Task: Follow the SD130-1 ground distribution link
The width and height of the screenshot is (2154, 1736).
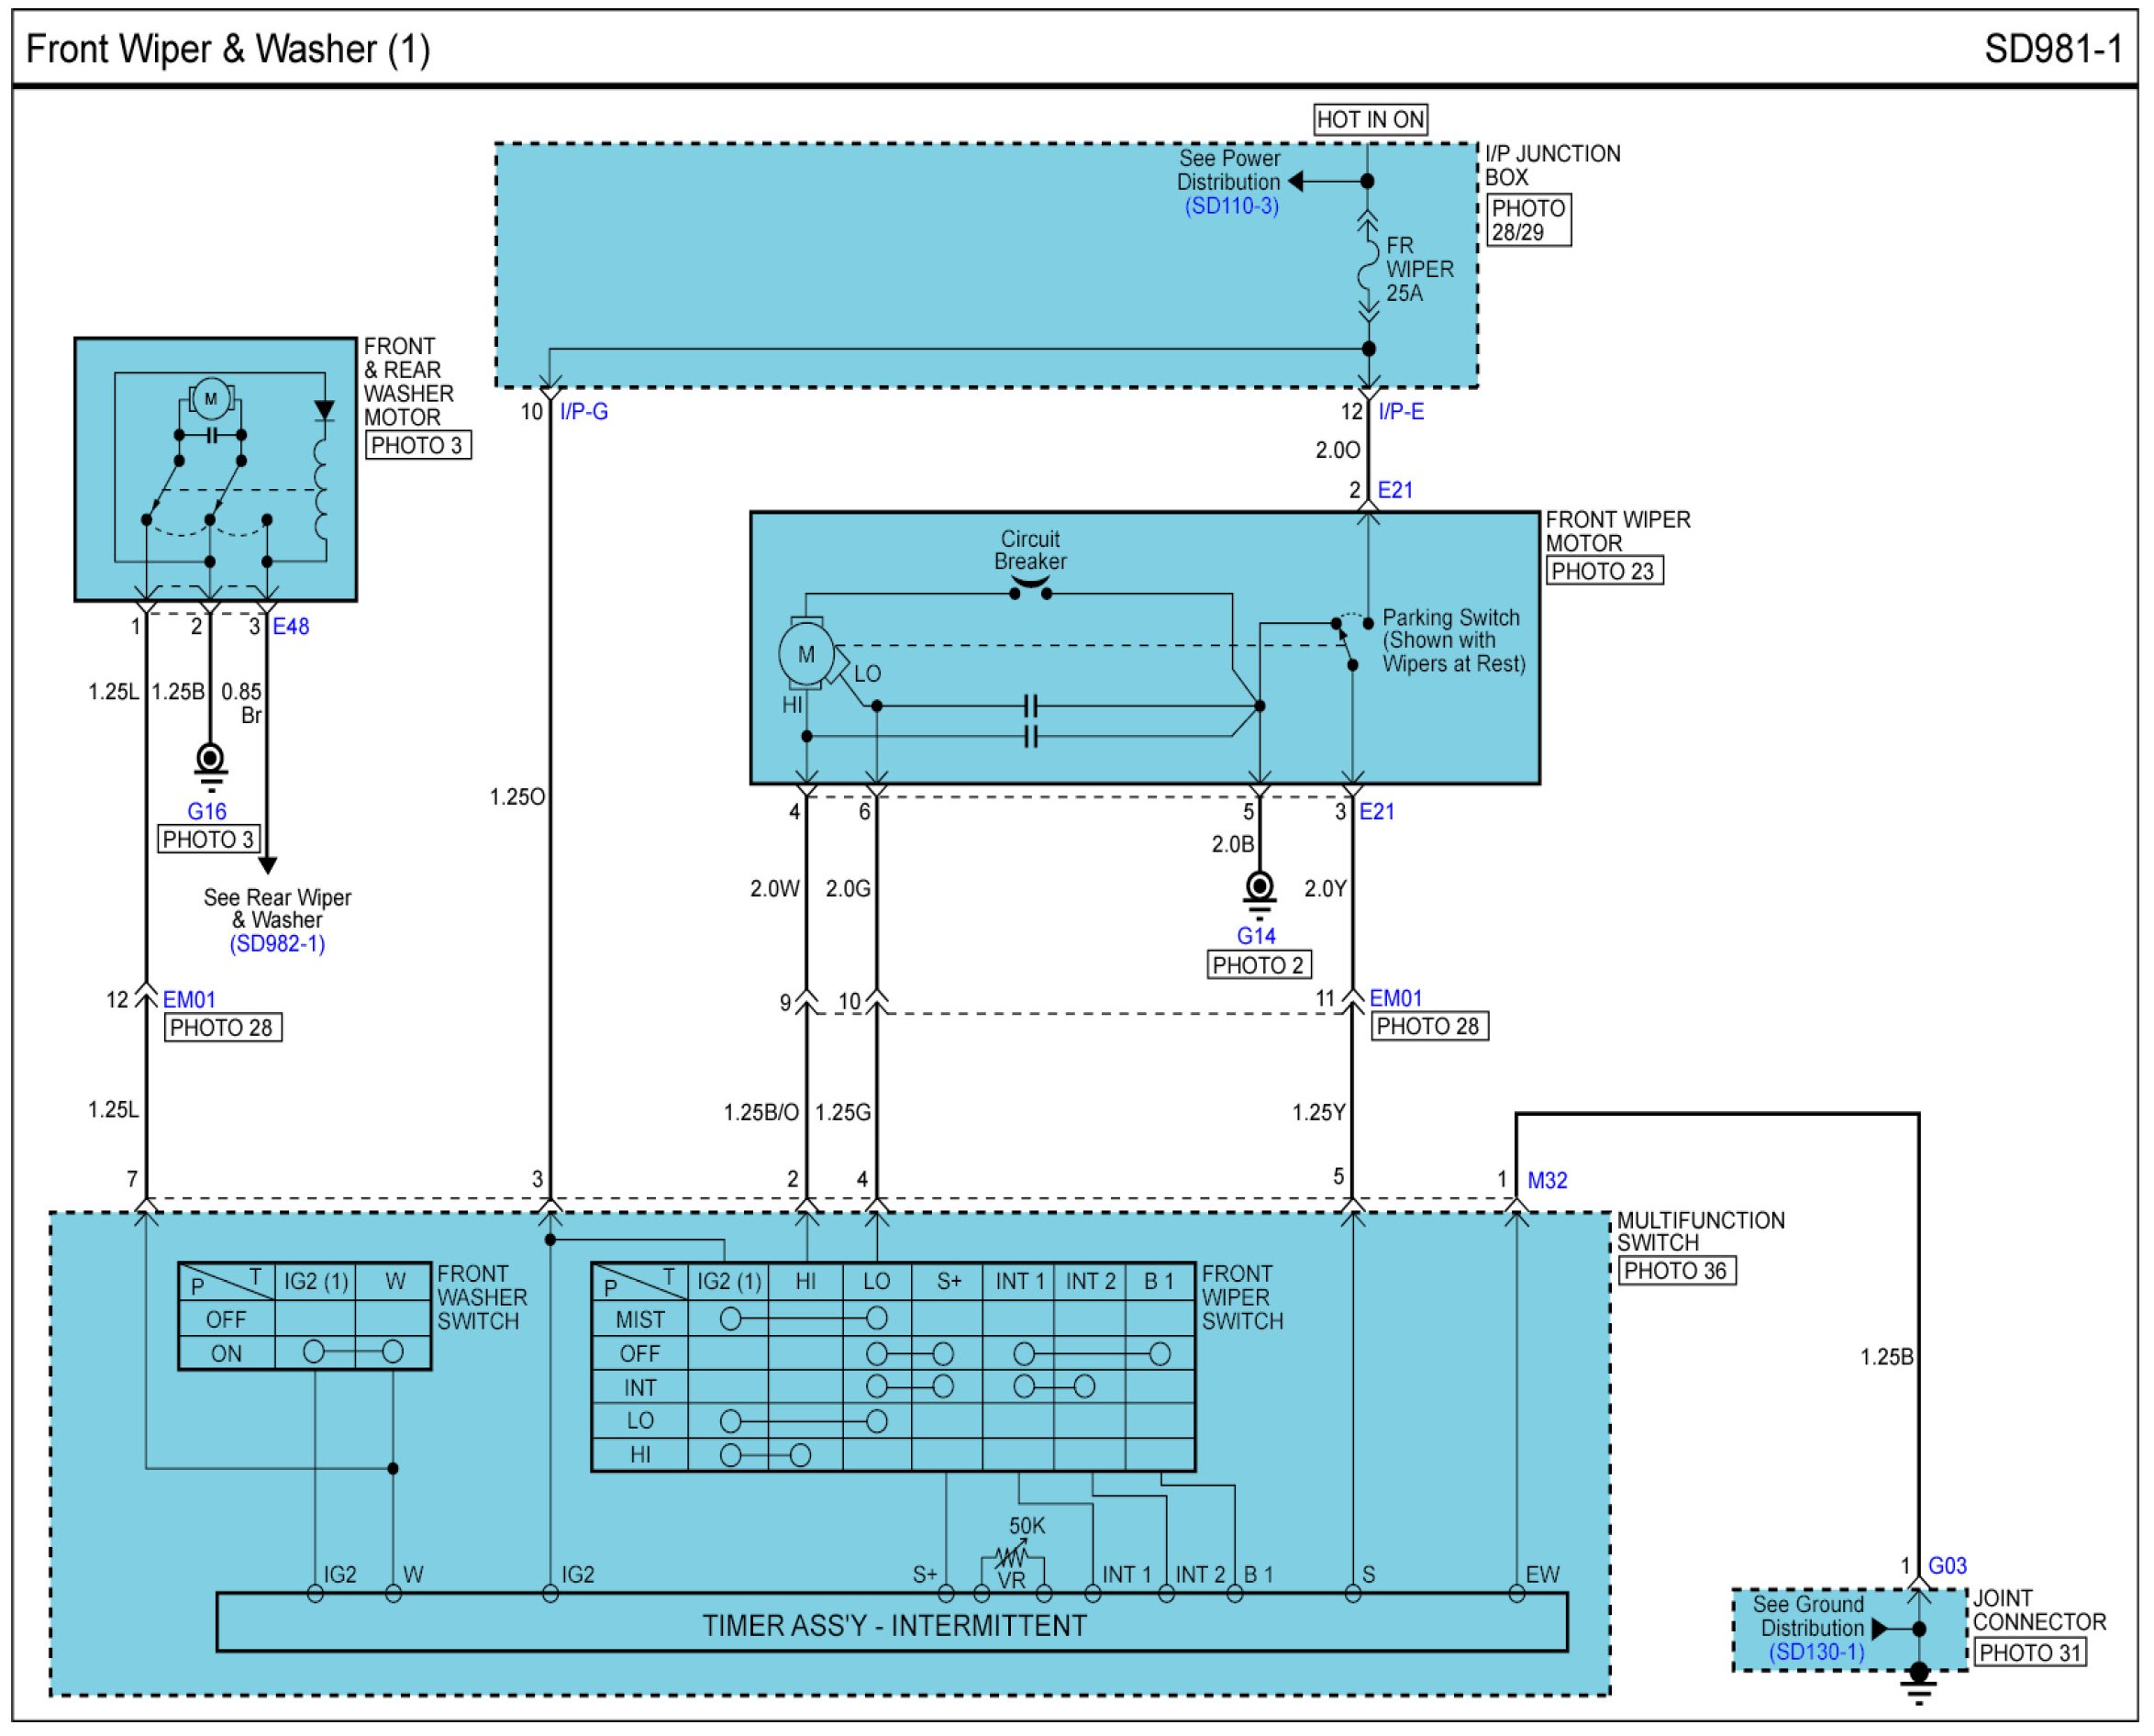Action: point(1816,1652)
